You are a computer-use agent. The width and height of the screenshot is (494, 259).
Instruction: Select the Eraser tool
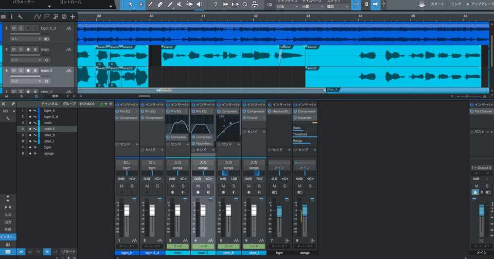pyautogui.click(x=160, y=5)
